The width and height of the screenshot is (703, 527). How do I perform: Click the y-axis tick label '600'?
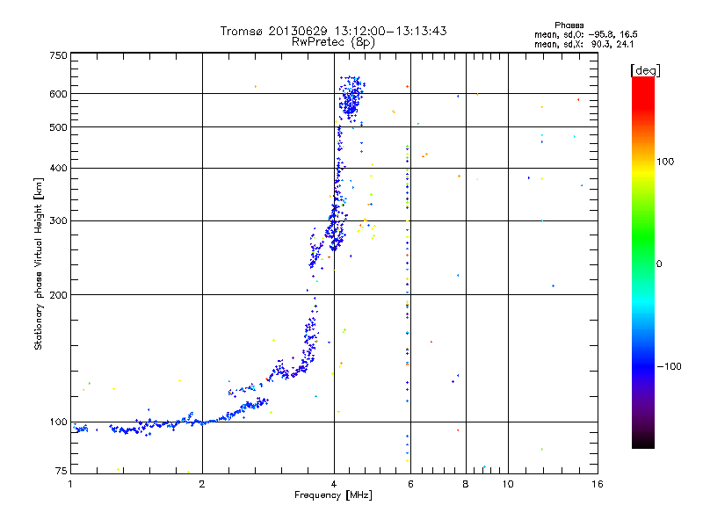pos(58,94)
